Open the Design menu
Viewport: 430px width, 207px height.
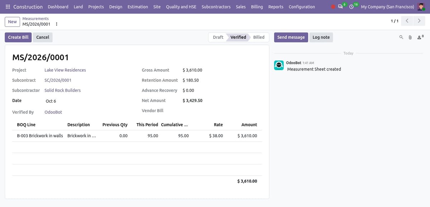pyautogui.click(x=116, y=7)
